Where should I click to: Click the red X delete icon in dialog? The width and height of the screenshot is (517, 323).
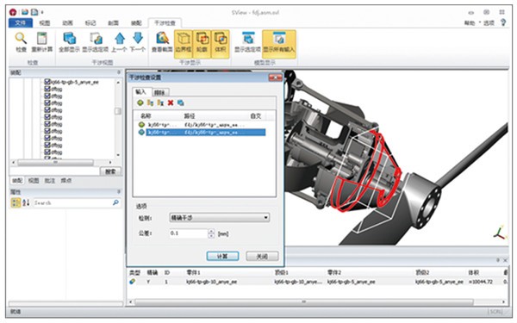(171, 102)
